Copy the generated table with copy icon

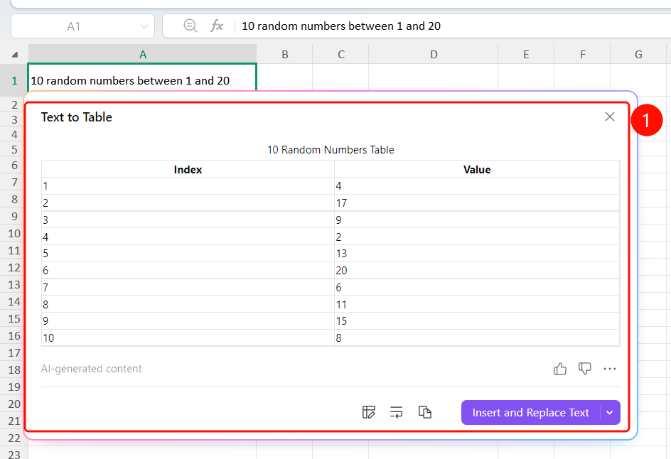(x=424, y=412)
